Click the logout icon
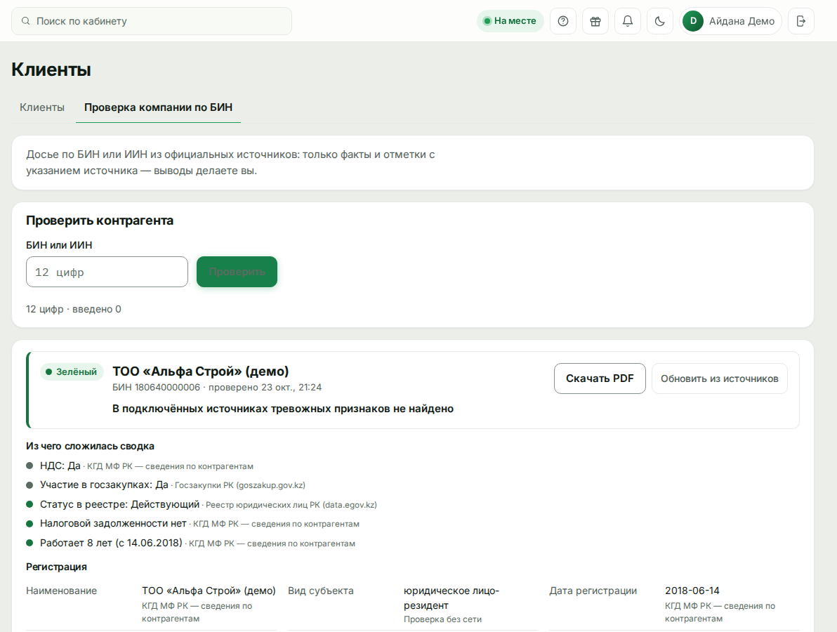837x632 pixels. [x=800, y=21]
